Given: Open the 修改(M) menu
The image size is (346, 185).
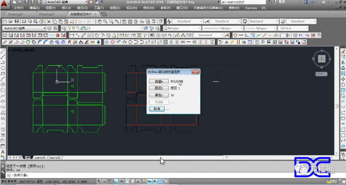Looking at the screenshot, I should (149, 8).
